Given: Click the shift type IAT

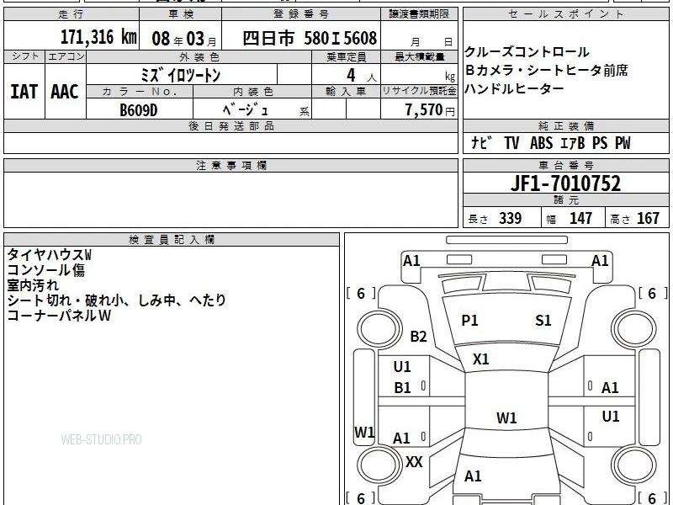Looking at the screenshot, I should point(24,92).
